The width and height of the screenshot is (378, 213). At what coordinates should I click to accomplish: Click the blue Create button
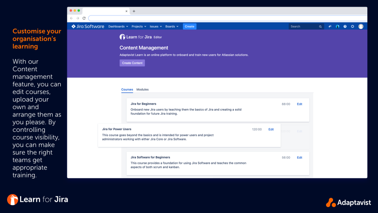coord(189,26)
